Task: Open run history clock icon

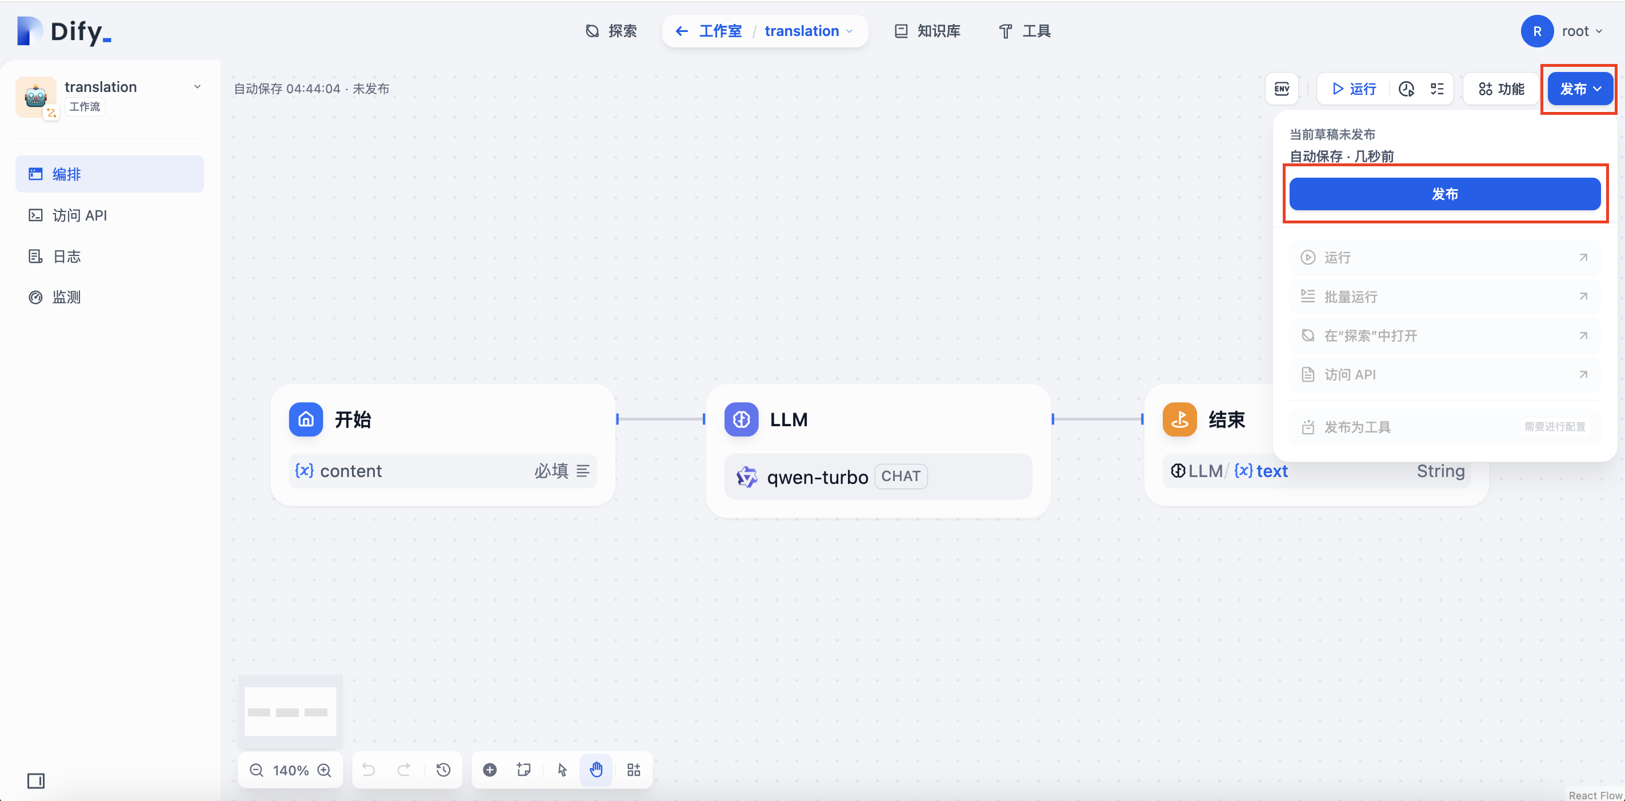Action: [1406, 89]
